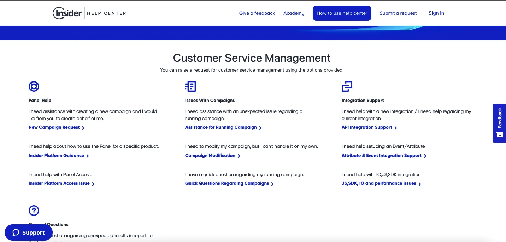506x242 pixels.
Task: Click How to use help center button
Action: click(x=342, y=13)
